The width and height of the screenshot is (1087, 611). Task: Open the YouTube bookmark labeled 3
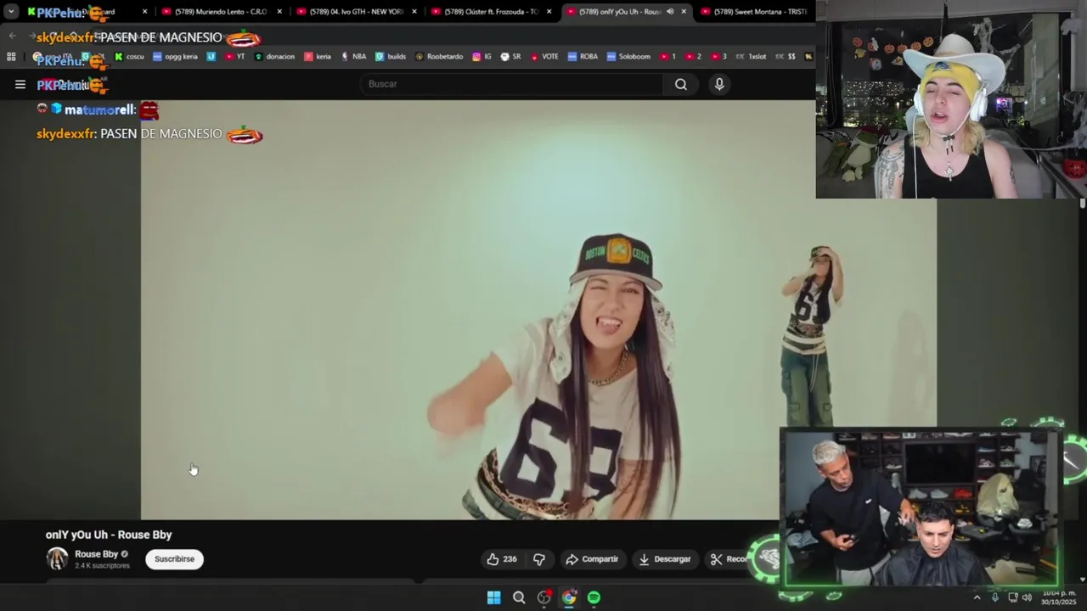tap(718, 57)
